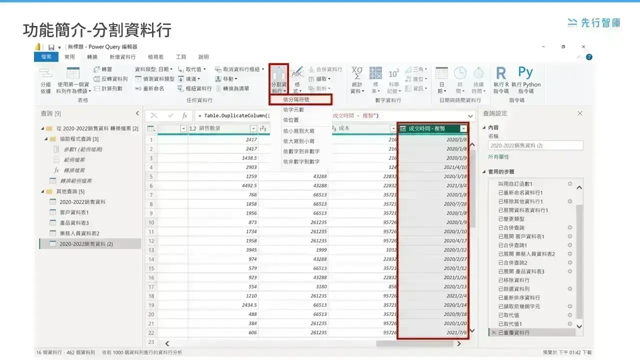The image size is (640, 360).
Task: Collapse 從 2020-2022銷售資料 轉換檔案 folder
Action: point(42,128)
